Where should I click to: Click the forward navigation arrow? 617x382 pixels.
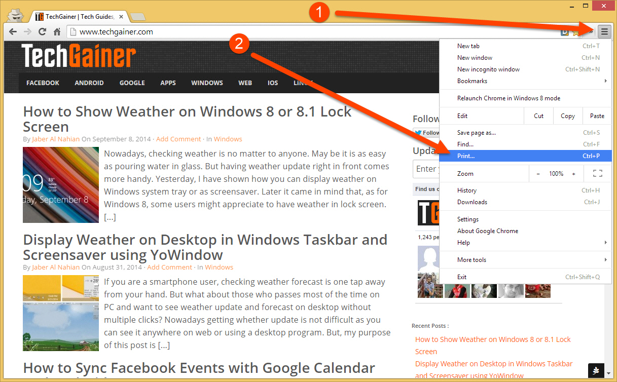pos(27,31)
